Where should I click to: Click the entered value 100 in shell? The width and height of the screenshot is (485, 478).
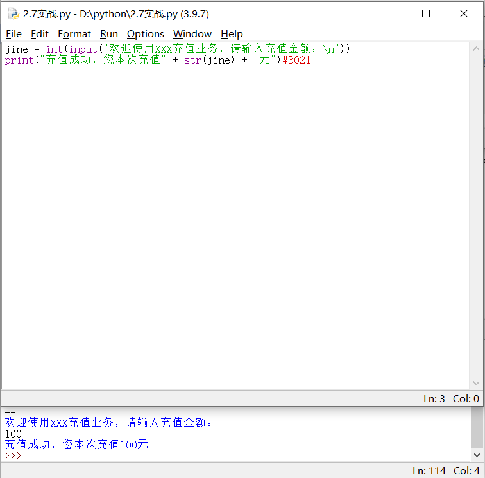[x=13, y=434]
